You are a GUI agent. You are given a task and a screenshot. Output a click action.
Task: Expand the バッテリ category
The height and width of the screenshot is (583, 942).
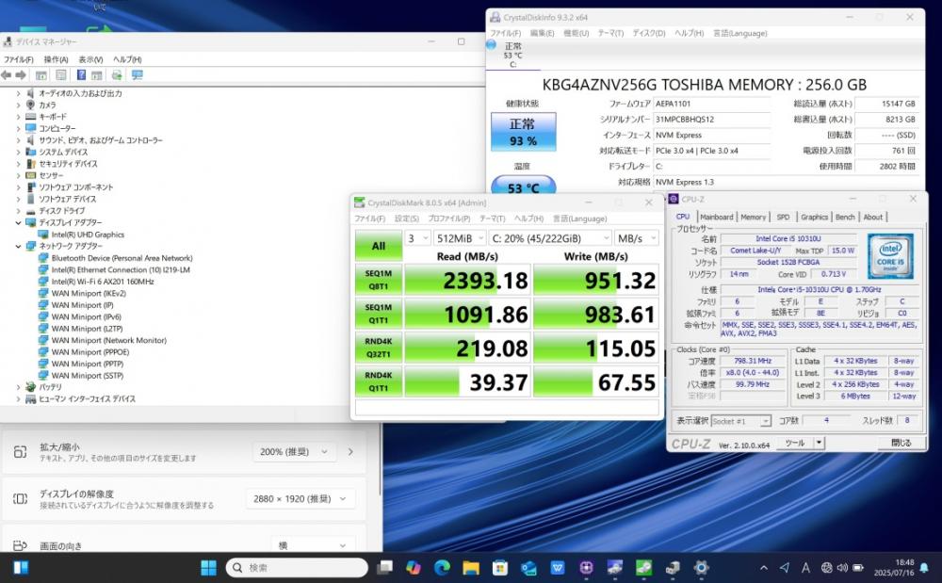[x=18, y=387]
